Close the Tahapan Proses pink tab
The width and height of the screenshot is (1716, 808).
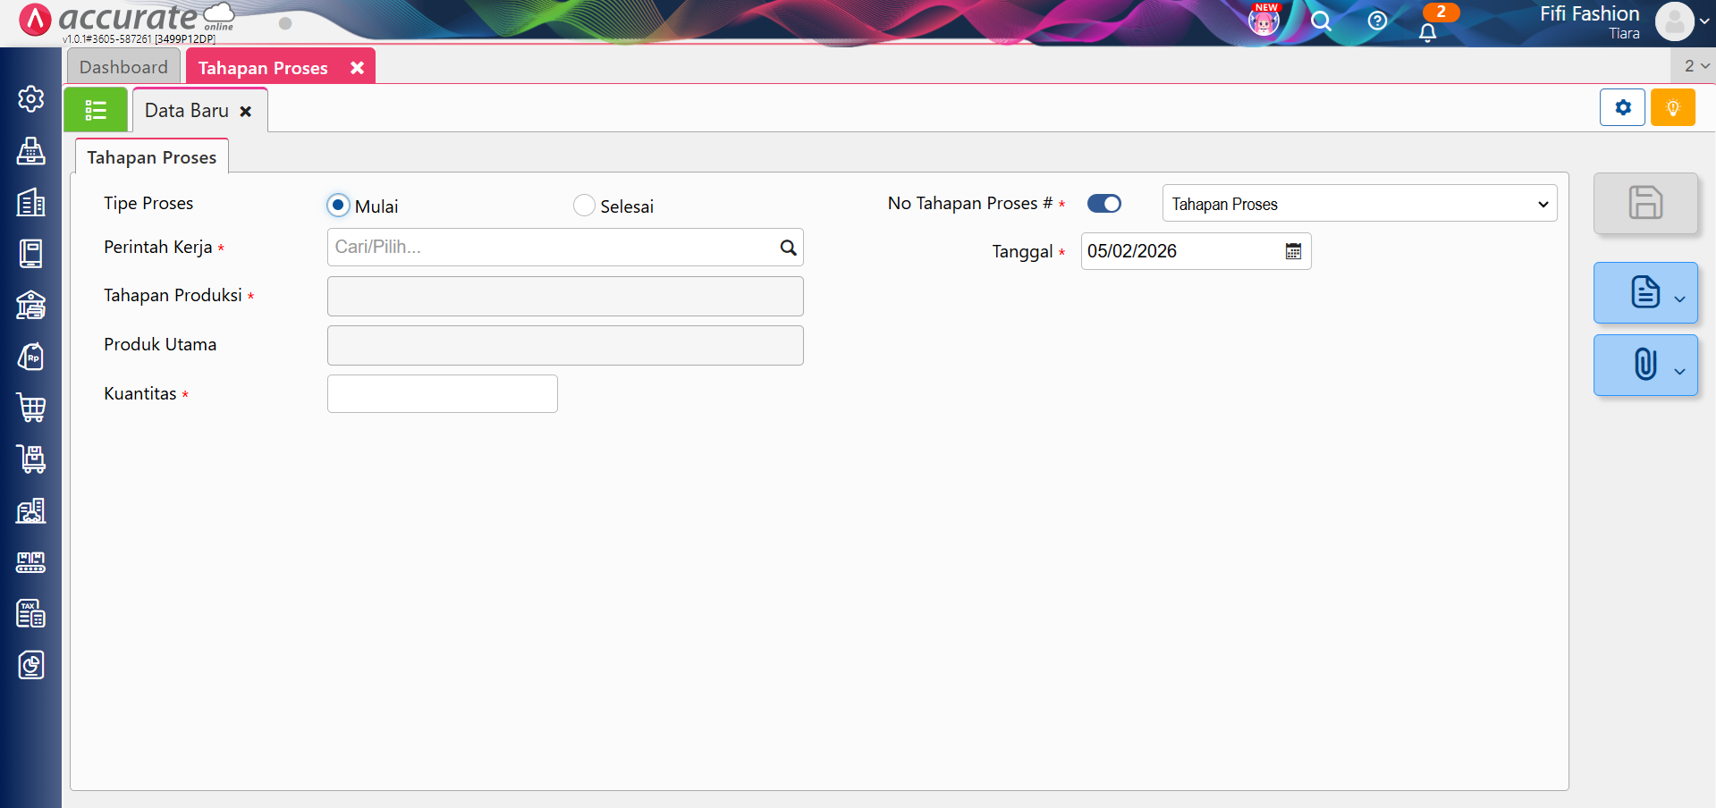357,68
